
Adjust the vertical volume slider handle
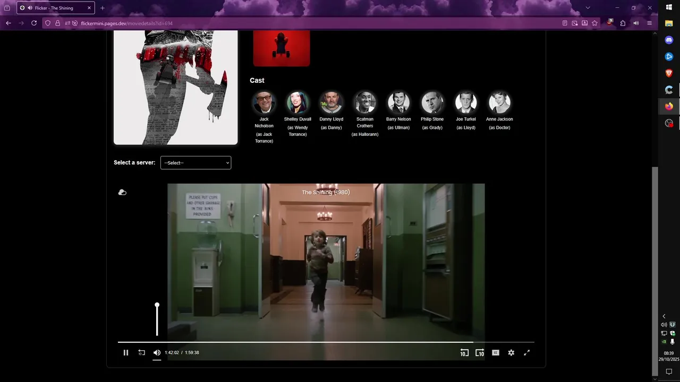157,305
